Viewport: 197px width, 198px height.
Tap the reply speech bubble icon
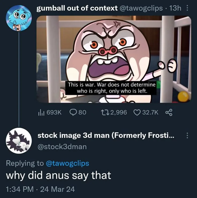(74, 112)
